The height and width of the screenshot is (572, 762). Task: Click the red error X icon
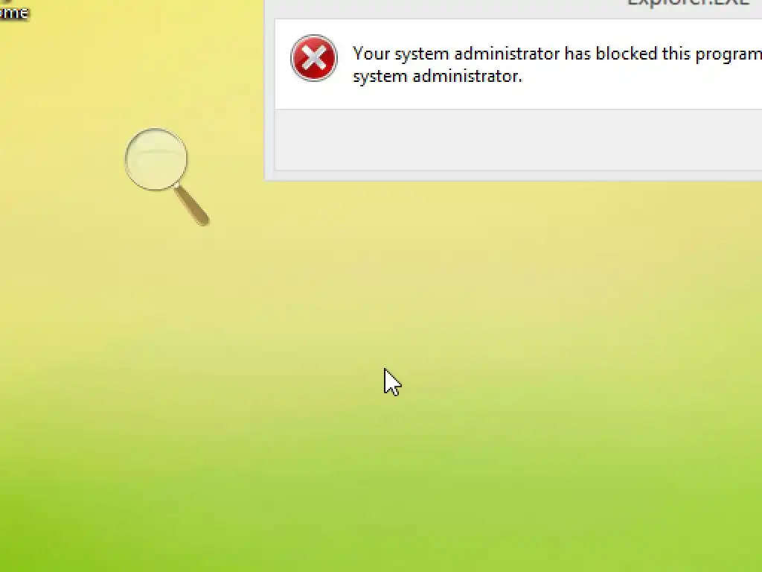314,58
